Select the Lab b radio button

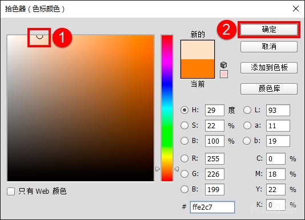[247, 141]
